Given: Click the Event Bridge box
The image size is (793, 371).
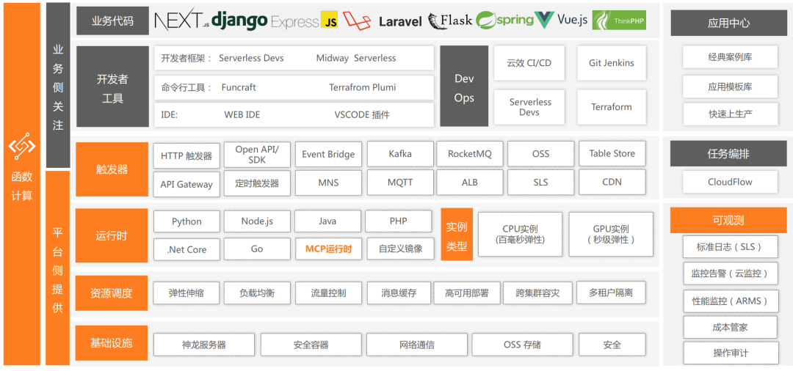Looking at the screenshot, I should pyautogui.click(x=328, y=155).
